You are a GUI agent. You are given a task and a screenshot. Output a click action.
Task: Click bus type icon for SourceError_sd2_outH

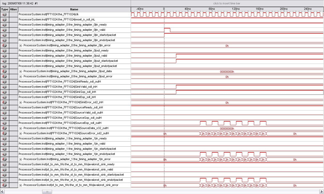[4, 133]
